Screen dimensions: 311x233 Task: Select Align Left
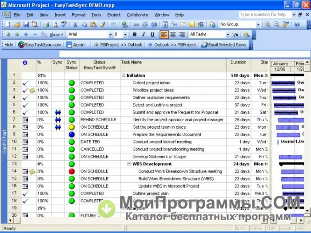[x=164, y=35]
